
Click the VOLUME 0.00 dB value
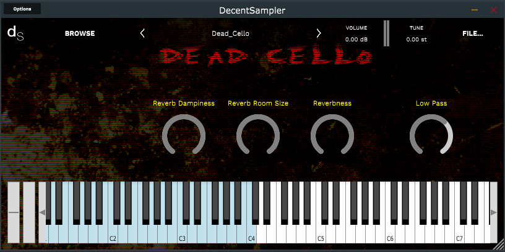[356, 40]
